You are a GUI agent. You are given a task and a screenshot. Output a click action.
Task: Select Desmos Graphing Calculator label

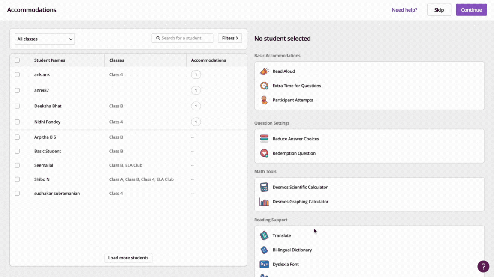coord(300,202)
